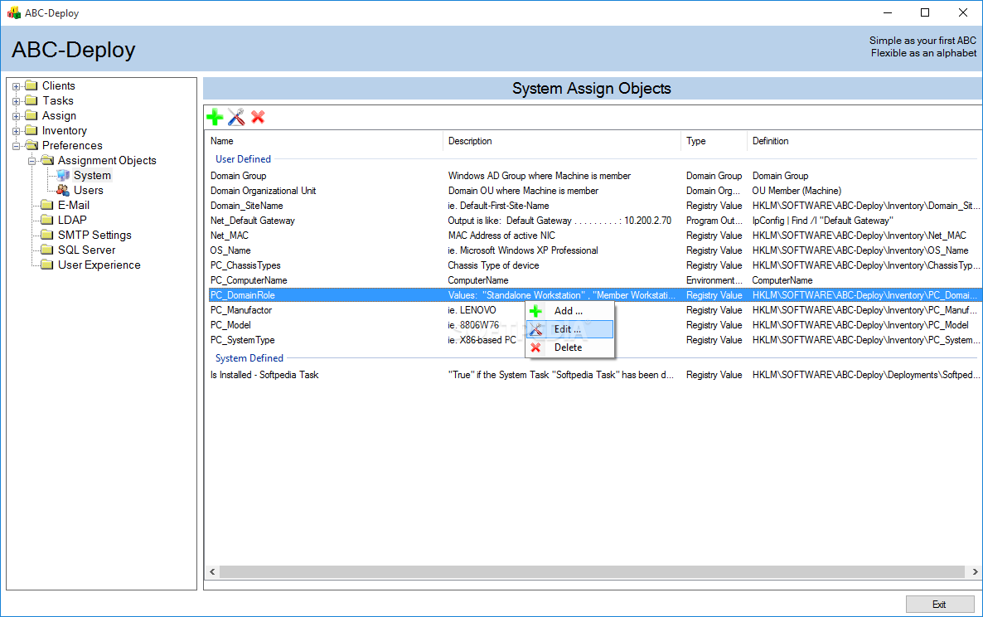Select the SMTP Settings tree label
983x617 pixels.
[94, 236]
